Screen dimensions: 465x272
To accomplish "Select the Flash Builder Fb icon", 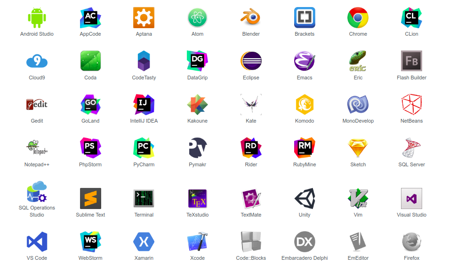I will (412, 61).
